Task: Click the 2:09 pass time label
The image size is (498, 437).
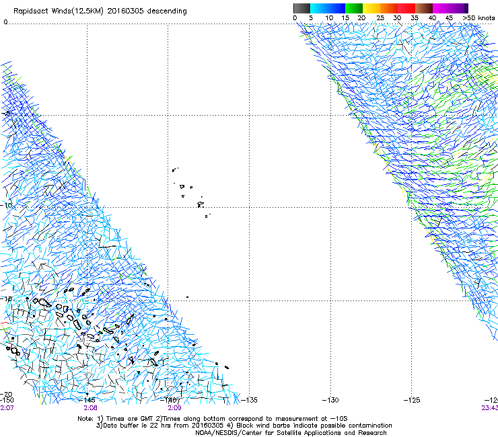Action: [174, 408]
